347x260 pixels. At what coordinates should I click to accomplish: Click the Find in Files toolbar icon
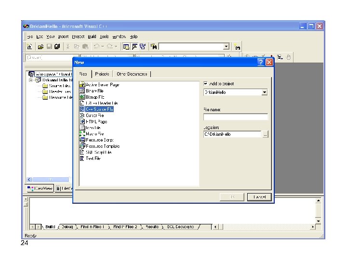pos(154,47)
